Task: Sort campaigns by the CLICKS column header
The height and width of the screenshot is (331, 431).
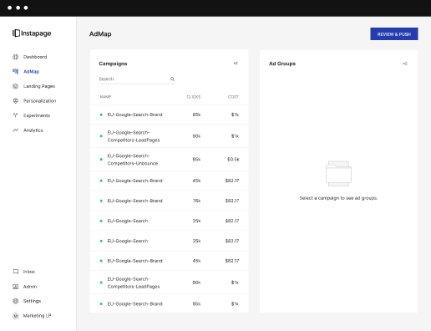Action: click(x=194, y=97)
